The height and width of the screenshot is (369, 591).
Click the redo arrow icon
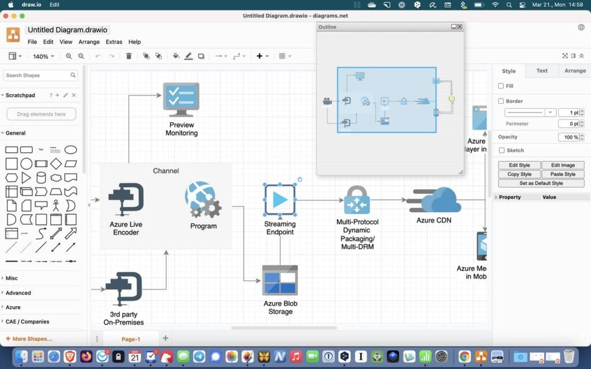click(111, 56)
